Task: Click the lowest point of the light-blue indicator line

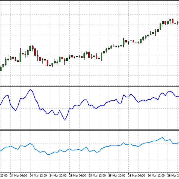Action: pyautogui.click(x=48, y=154)
